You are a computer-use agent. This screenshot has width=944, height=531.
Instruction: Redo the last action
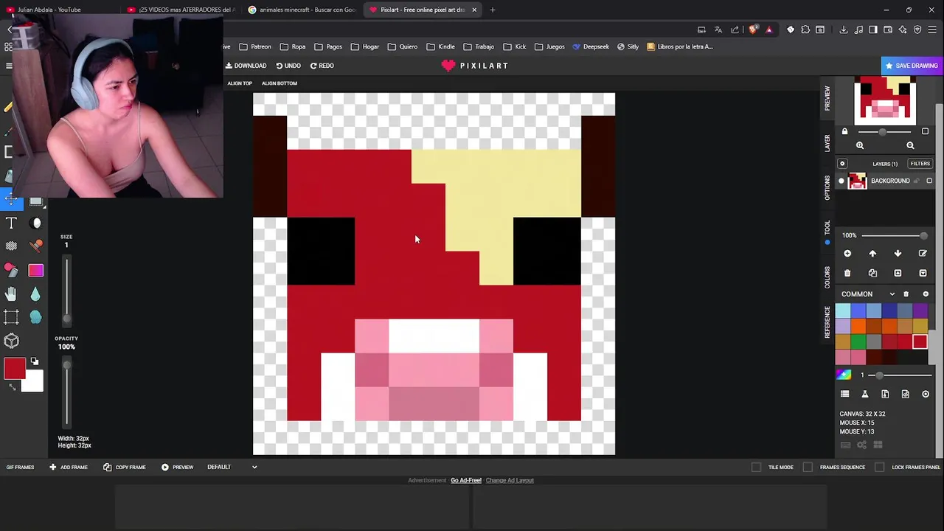pos(322,66)
